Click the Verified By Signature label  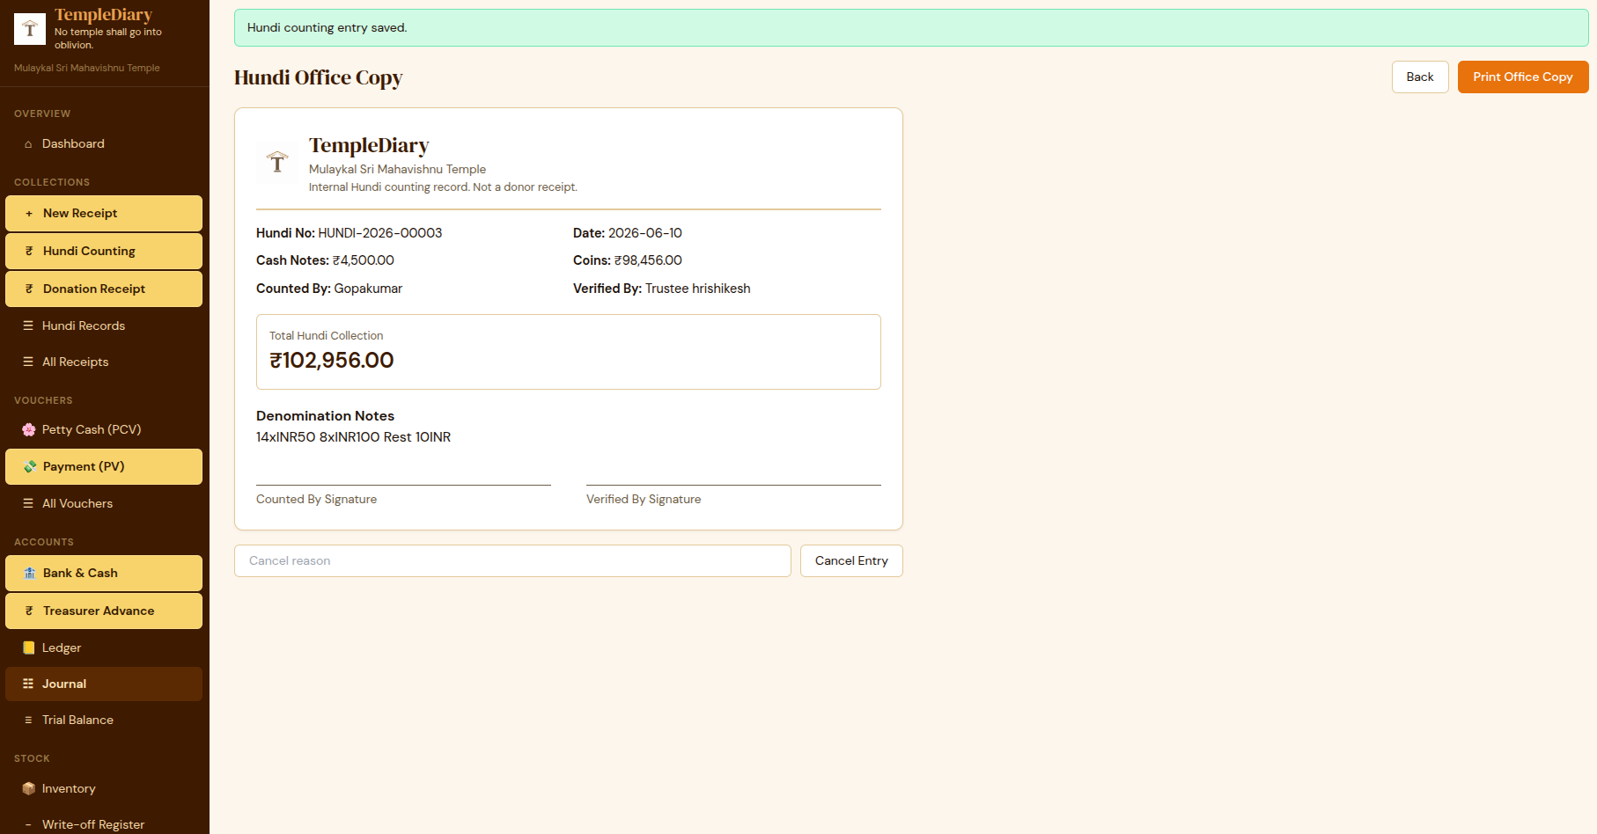click(644, 500)
